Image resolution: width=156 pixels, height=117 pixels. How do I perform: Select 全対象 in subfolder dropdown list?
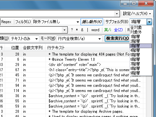tap(141, 28)
